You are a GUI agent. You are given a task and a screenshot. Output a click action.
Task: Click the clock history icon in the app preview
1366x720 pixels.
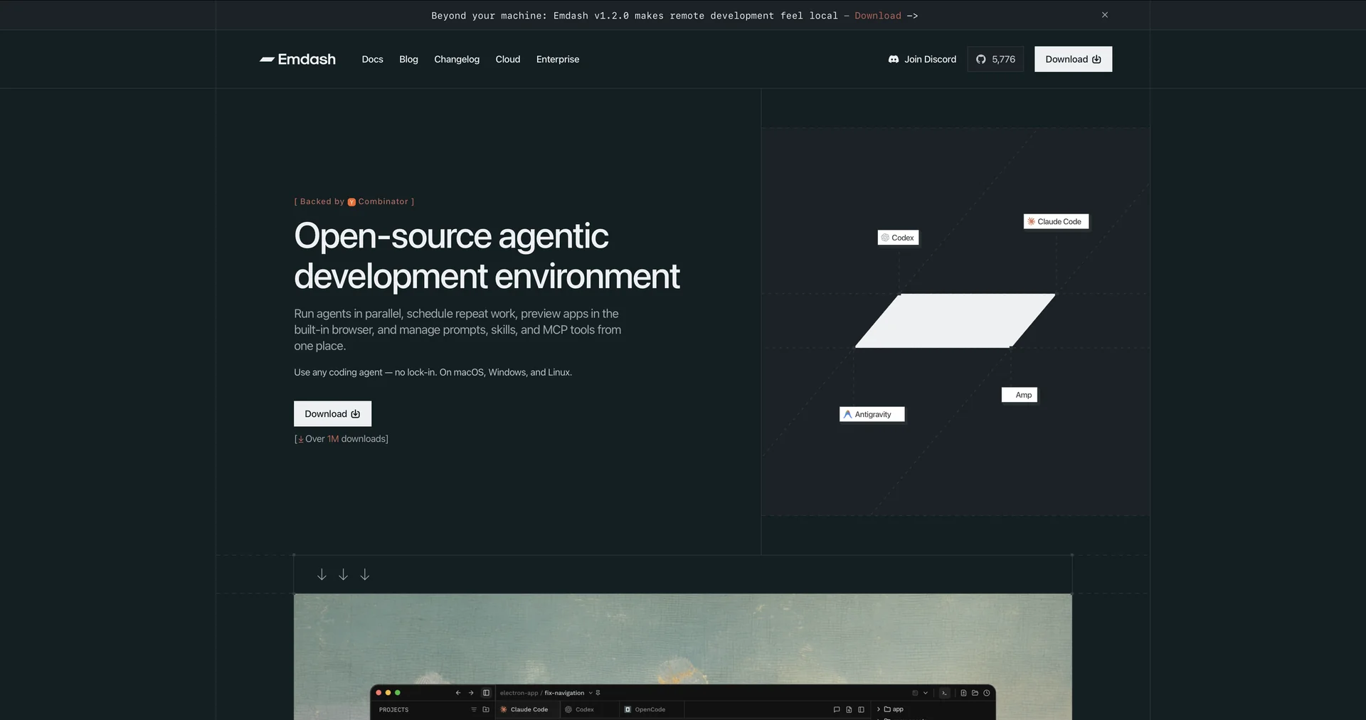(x=987, y=693)
